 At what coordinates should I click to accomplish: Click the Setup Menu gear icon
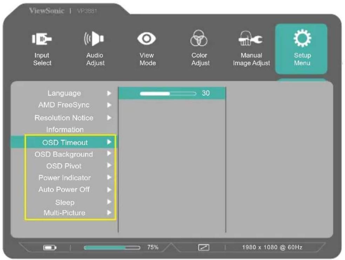tap(302, 38)
